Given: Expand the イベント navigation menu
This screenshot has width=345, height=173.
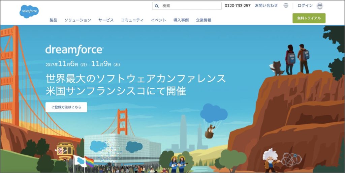Looking at the screenshot, I should click(158, 20).
